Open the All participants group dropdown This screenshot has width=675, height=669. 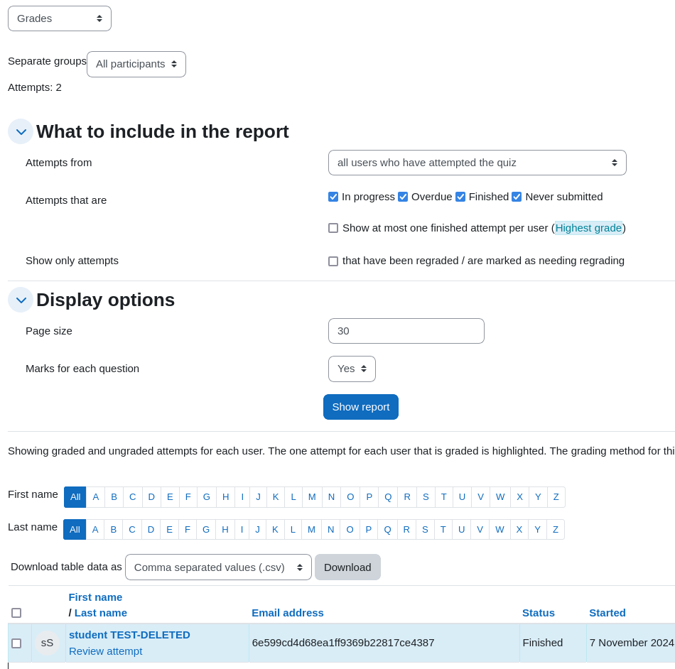click(x=136, y=64)
